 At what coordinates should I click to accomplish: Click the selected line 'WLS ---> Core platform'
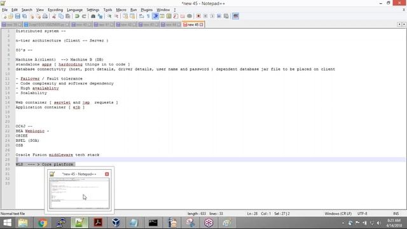point(45,164)
